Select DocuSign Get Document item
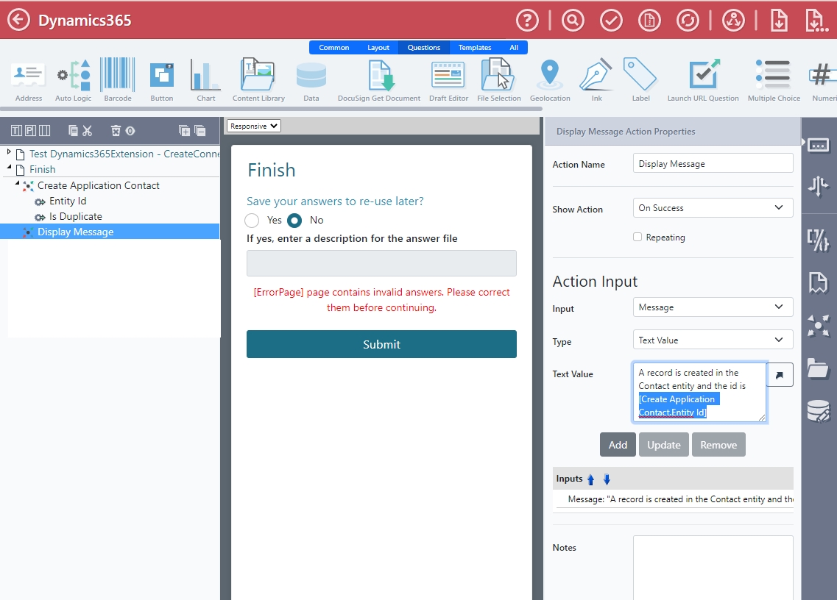The height and width of the screenshot is (600, 837). 379,80
